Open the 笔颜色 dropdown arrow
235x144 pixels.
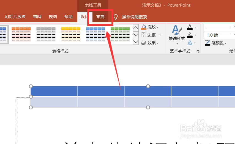[x=226, y=43]
